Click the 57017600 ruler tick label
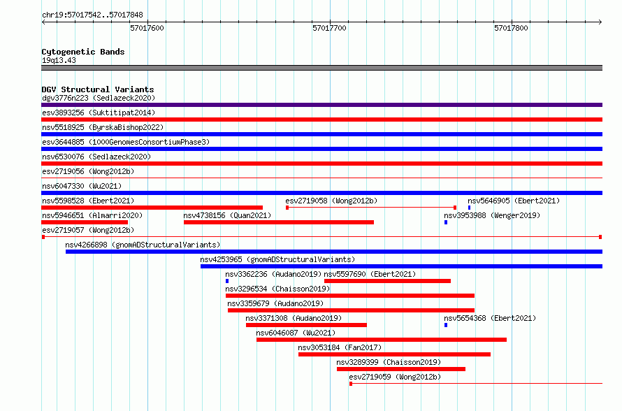Screen dimensions: 622x411 [x=147, y=28]
